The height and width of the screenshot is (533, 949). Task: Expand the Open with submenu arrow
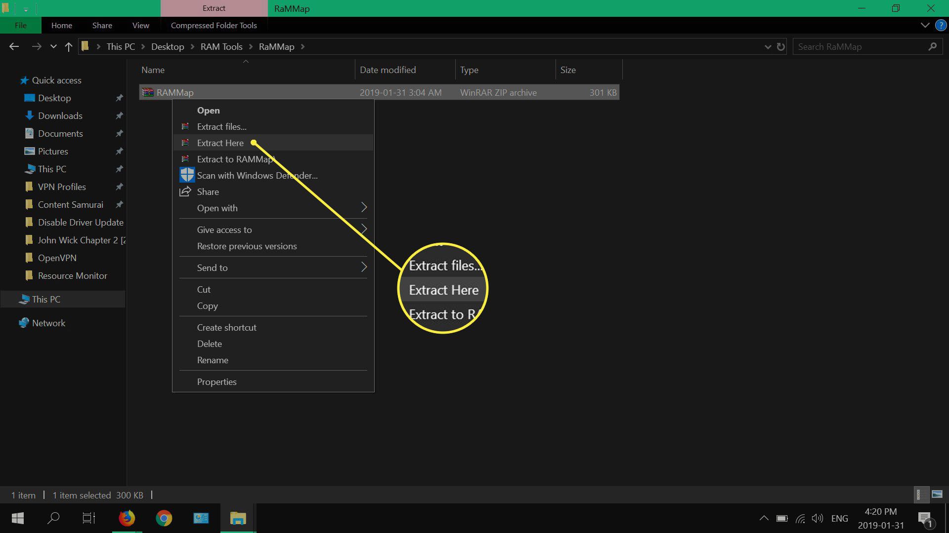pyautogui.click(x=364, y=207)
